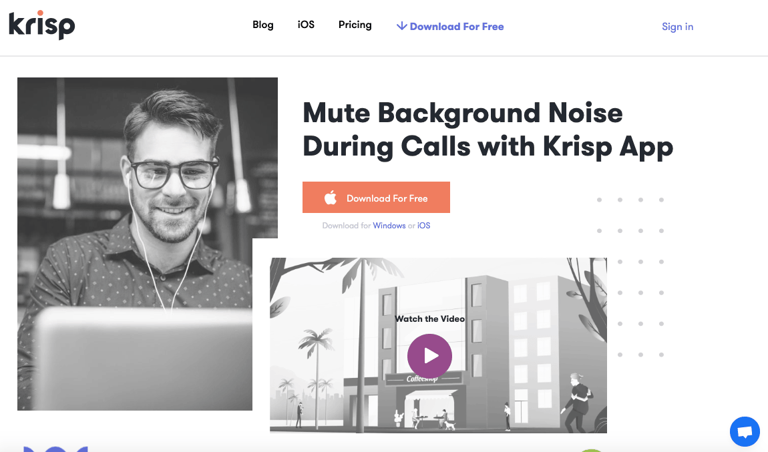Open the Pricing page

pos(355,25)
